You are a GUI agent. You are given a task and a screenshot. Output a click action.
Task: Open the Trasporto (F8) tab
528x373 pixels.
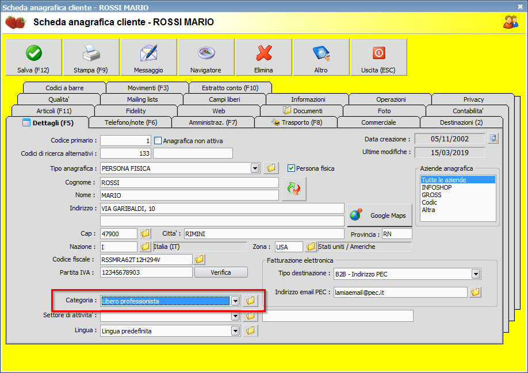tap(296, 122)
